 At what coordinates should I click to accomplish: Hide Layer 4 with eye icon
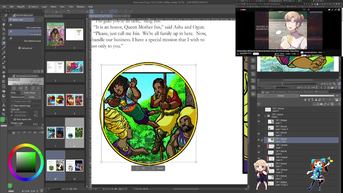[x=259, y=153]
